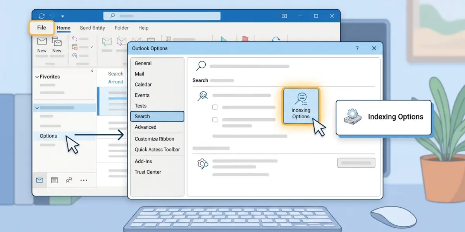Click the first New envelope icon in the ribbon
Image resolution: width=465 pixels, height=232 pixels.
(x=42, y=41)
